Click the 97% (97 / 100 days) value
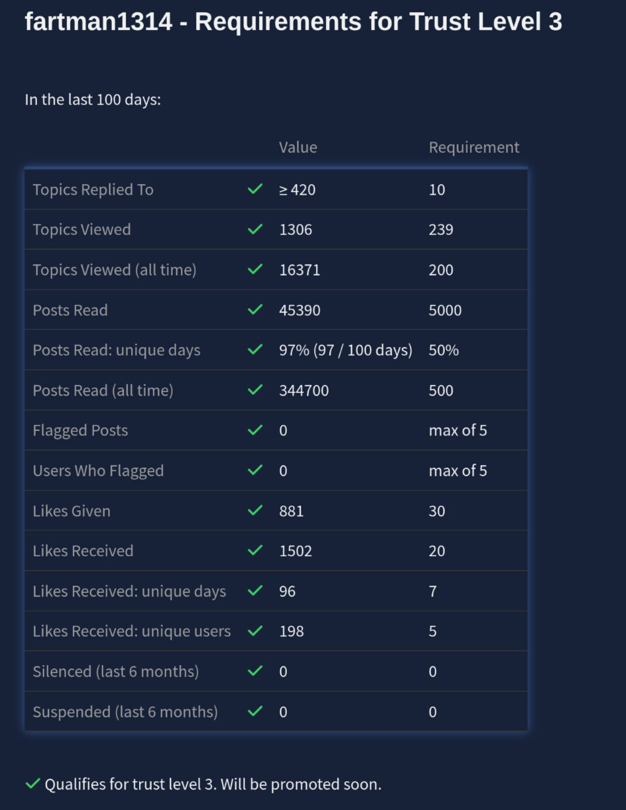The height and width of the screenshot is (810, 626). click(x=345, y=350)
